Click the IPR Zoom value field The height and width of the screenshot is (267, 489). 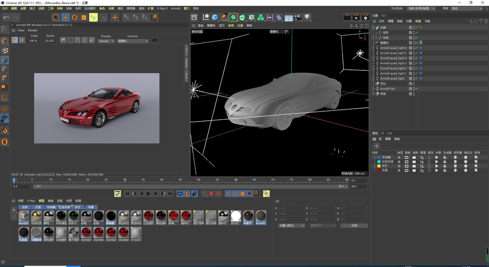pos(49,41)
